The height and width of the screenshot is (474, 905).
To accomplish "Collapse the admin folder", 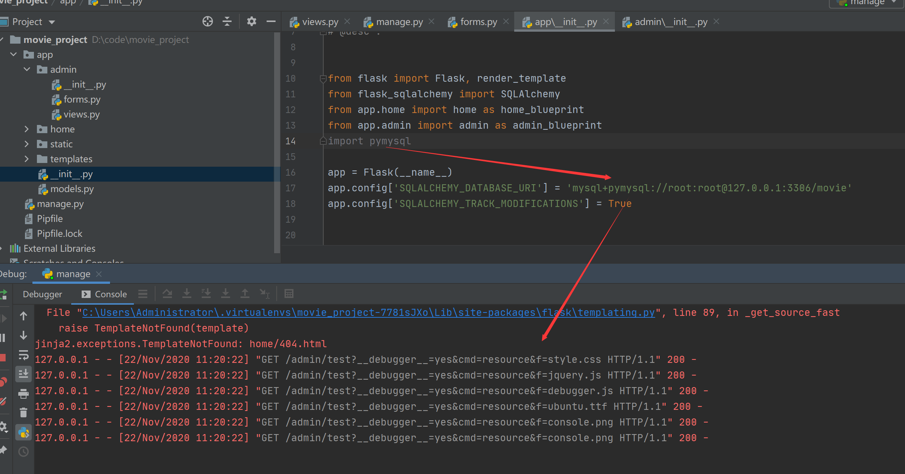I will (x=26, y=69).
